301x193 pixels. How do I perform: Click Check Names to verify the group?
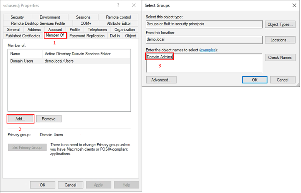coord(280,58)
